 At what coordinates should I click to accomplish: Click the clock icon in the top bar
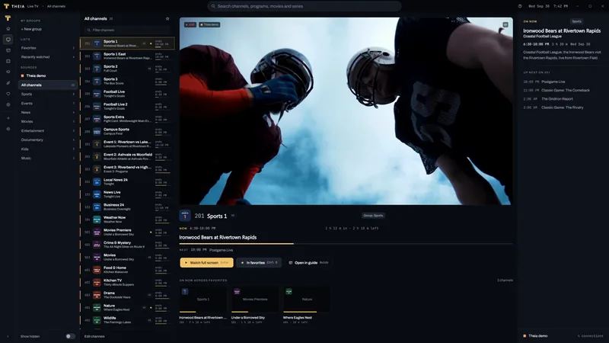tap(520, 6)
